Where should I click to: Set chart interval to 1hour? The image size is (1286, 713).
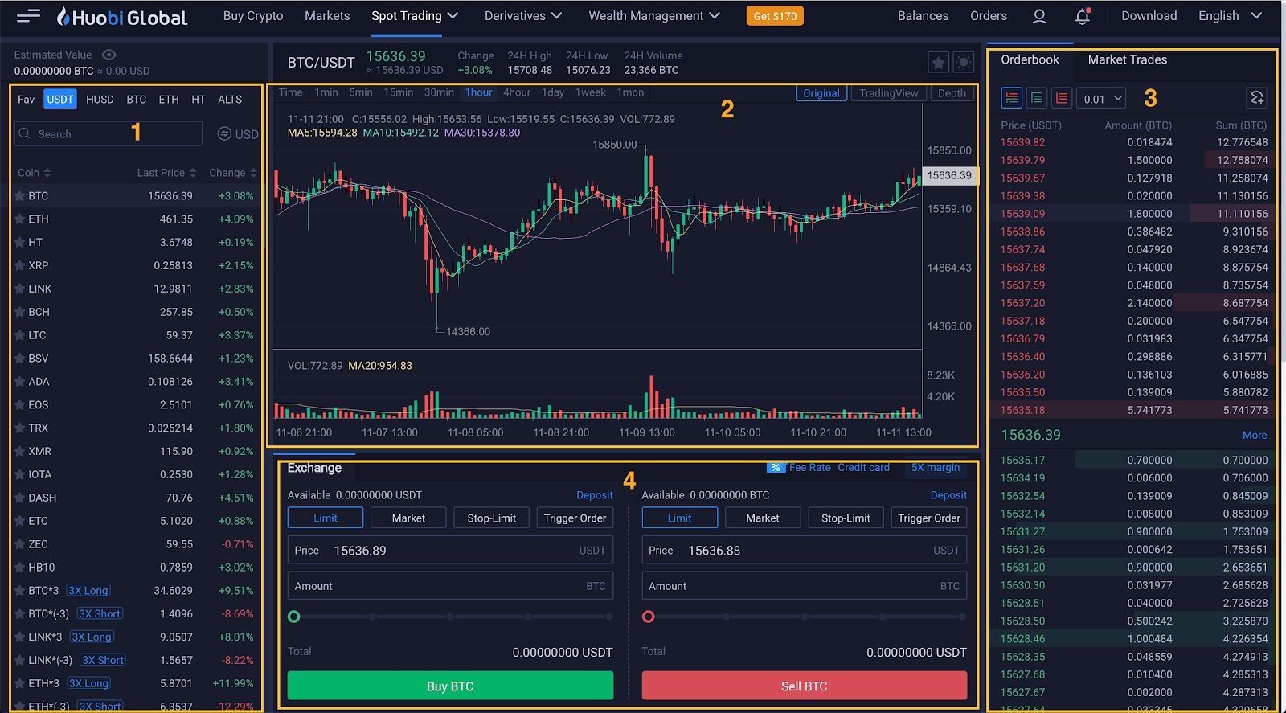tap(479, 92)
